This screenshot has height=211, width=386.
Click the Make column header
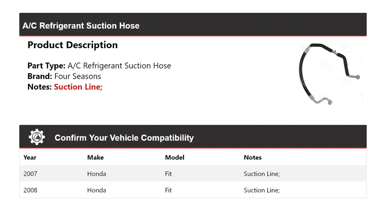tap(95, 157)
